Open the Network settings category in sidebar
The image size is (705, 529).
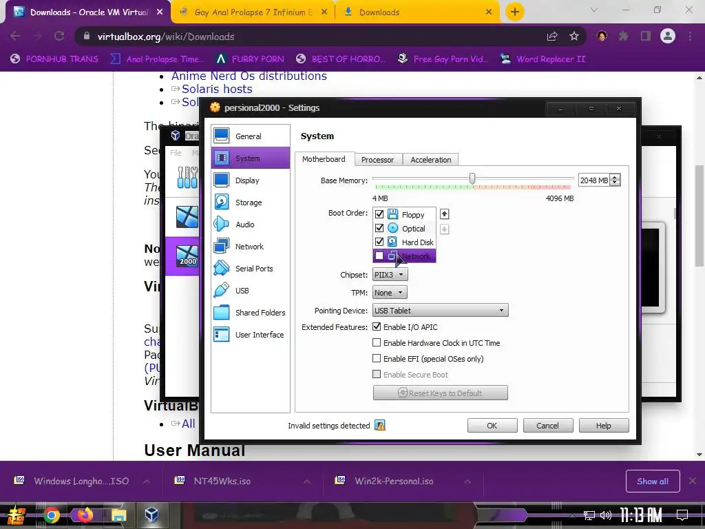250,247
